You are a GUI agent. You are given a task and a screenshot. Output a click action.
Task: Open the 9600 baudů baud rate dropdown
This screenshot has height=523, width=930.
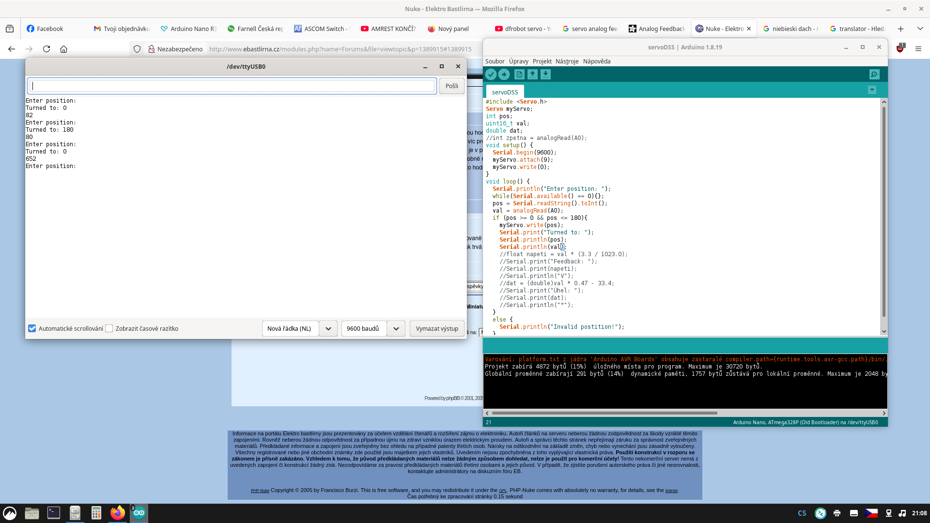pyautogui.click(x=396, y=328)
